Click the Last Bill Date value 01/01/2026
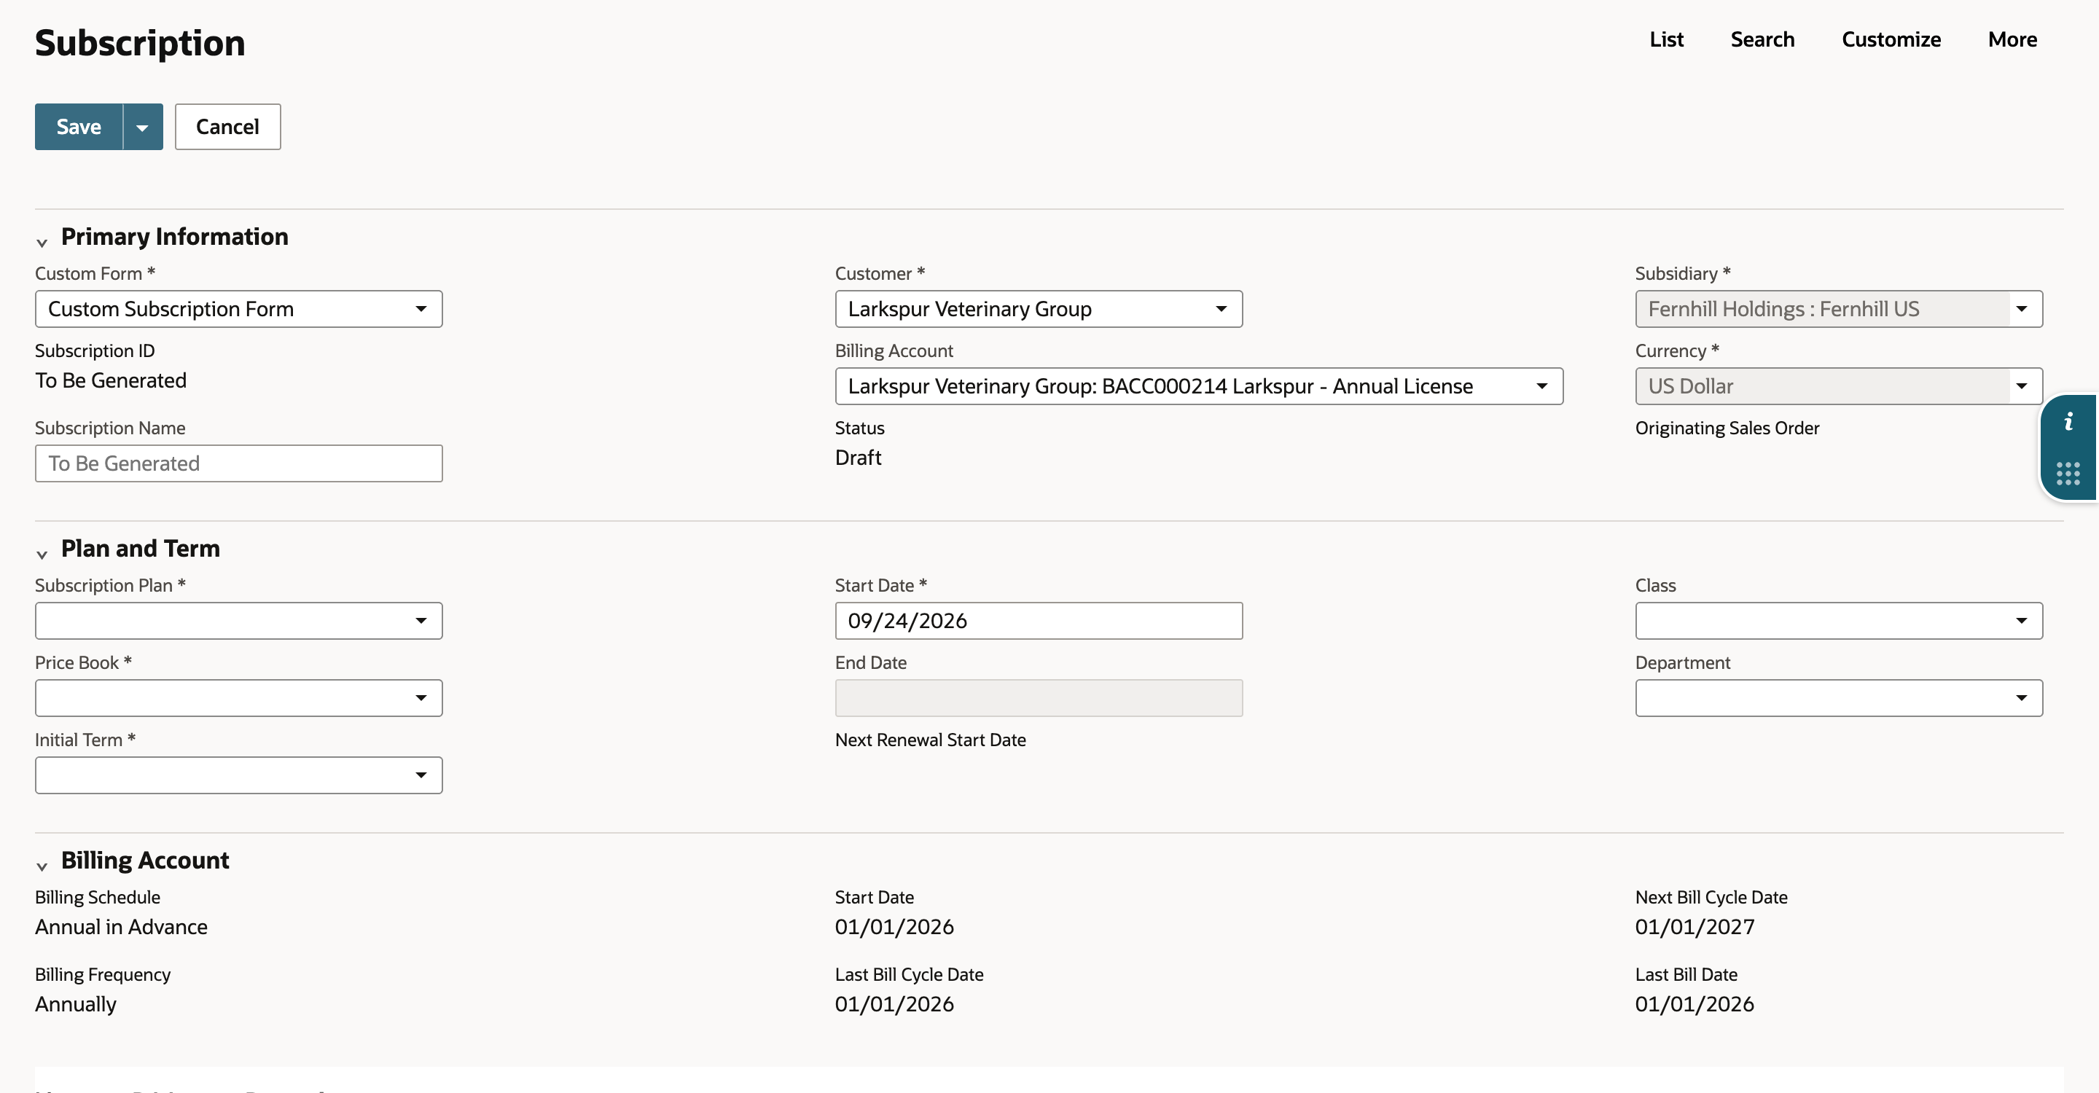 coord(1694,1004)
